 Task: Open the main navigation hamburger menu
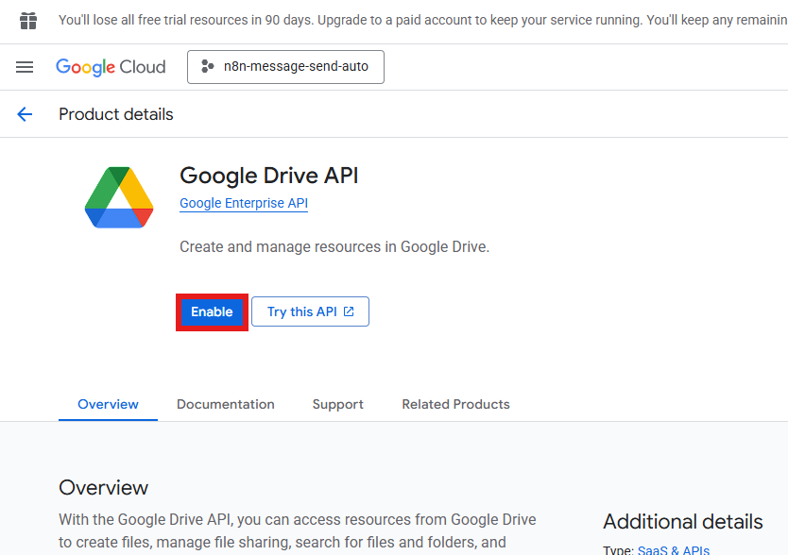coord(25,67)
